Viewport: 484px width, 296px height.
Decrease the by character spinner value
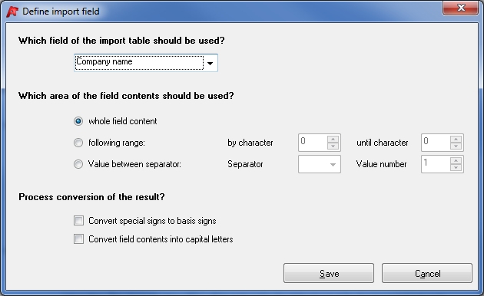tap(333, 146)
